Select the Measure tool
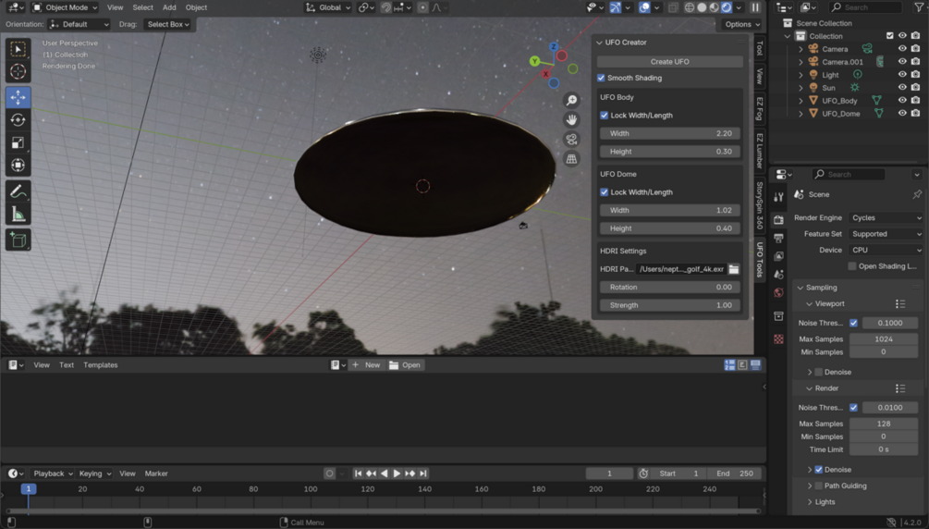This screenshot has height=529, width=929. click(18, 215)
